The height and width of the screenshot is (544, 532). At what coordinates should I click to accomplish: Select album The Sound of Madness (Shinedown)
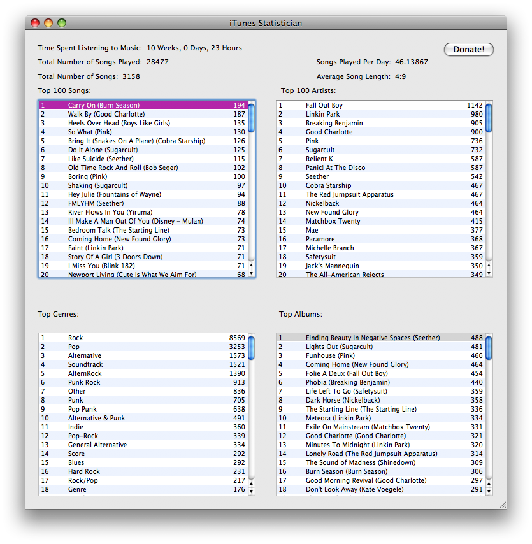click(x=381, y=463)
